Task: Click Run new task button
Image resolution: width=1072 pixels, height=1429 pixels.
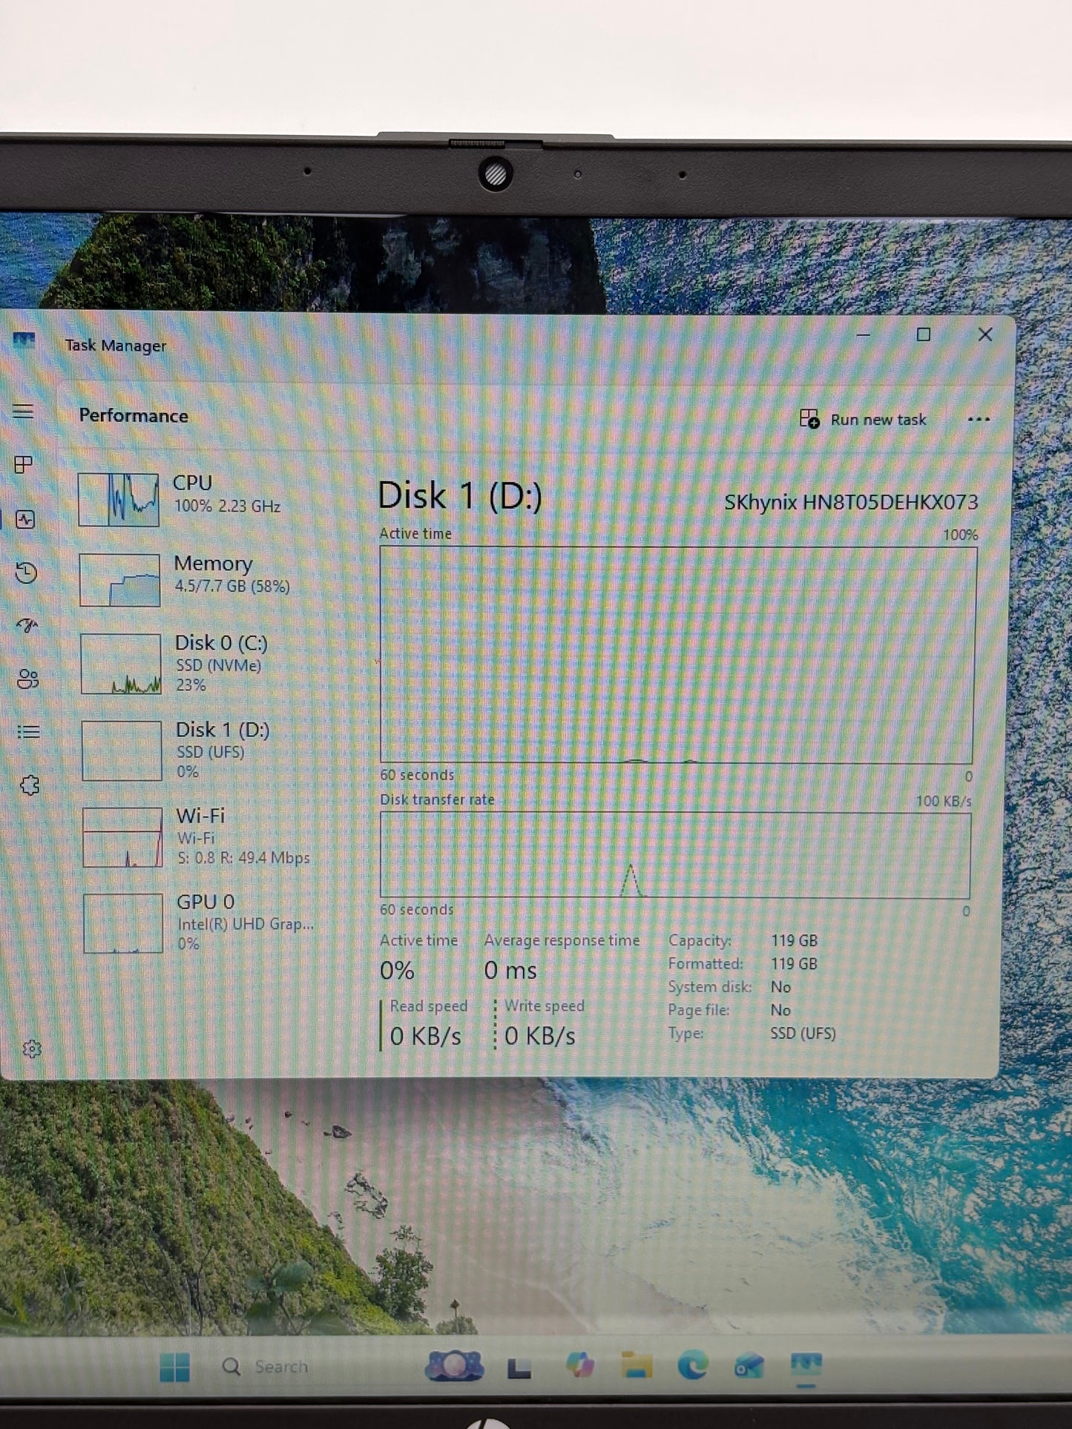Action: pos(864,420)
